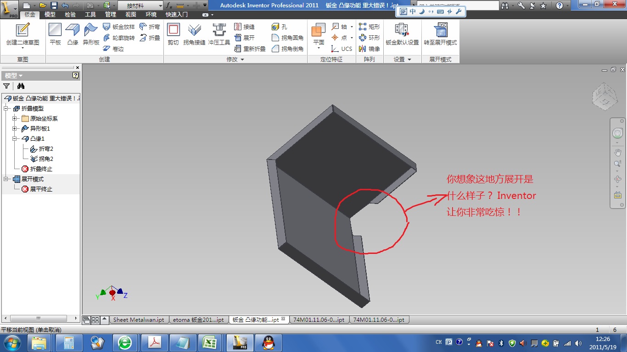627x352 pixels.
Task: Activate the pan hand navigation tool
Action: point(617,152)
